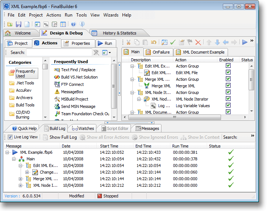Expand the Change... log entry
The width and height of the screenshot is (267, 211).
coord(27,172)
